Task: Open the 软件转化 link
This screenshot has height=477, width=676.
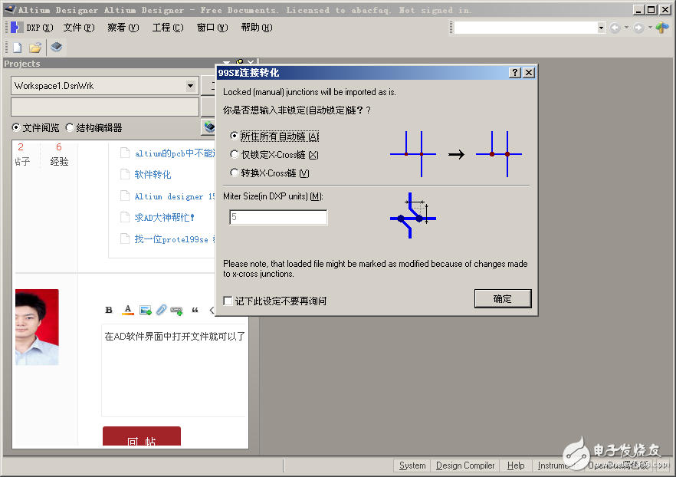Action: (153, 175)
